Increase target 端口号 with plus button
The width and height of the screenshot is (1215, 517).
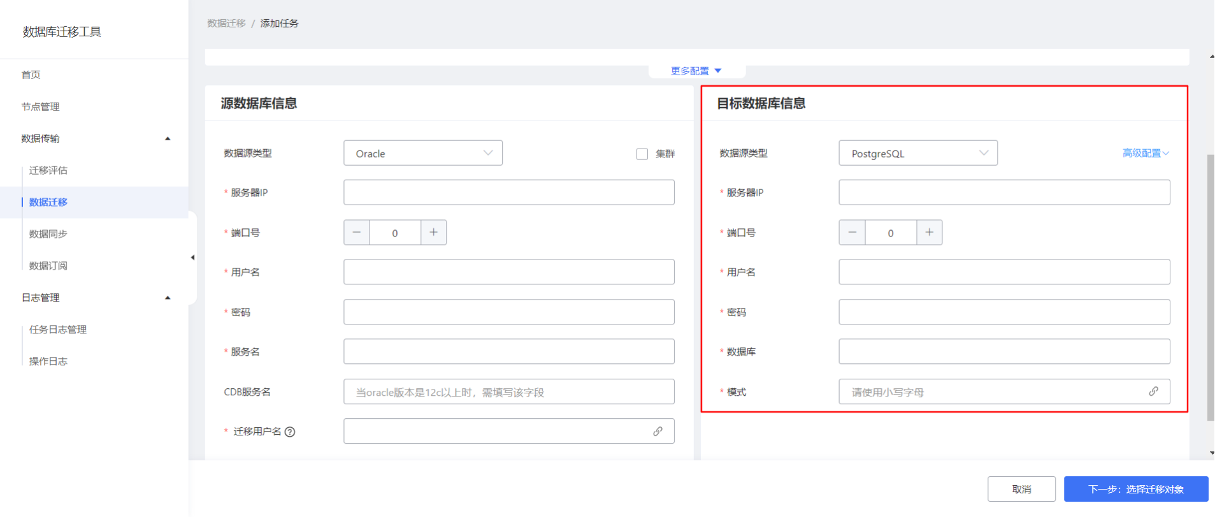tap(929, 233)
